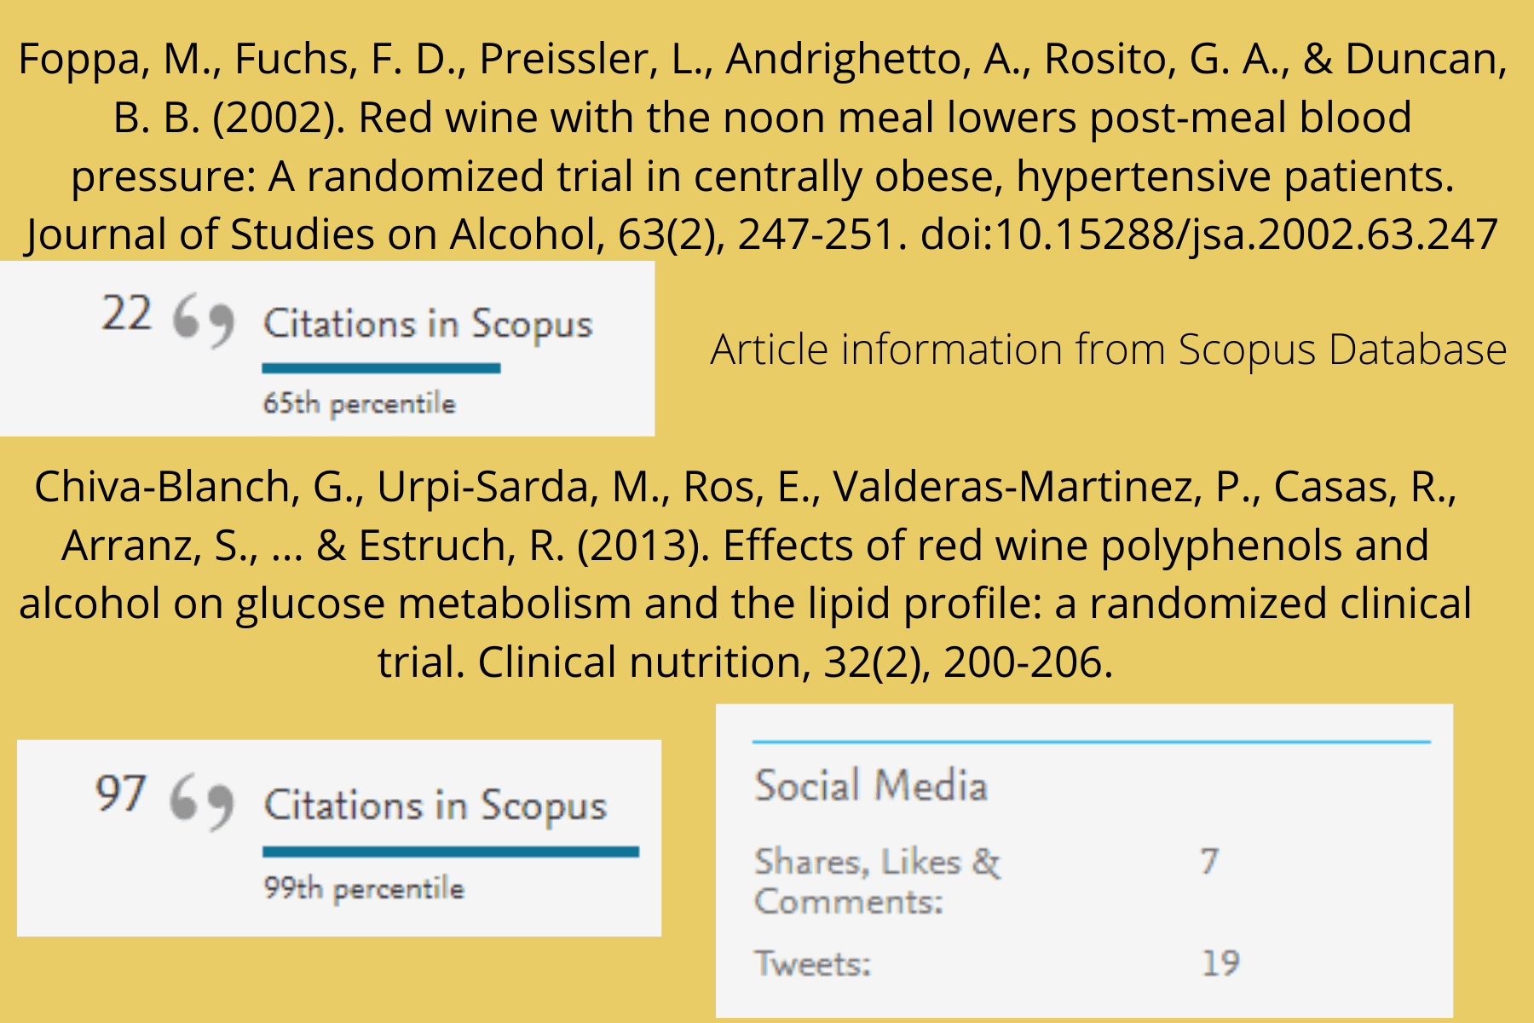Click the shares count of 7
1534x1023 pixels.
coord(1209,861)
